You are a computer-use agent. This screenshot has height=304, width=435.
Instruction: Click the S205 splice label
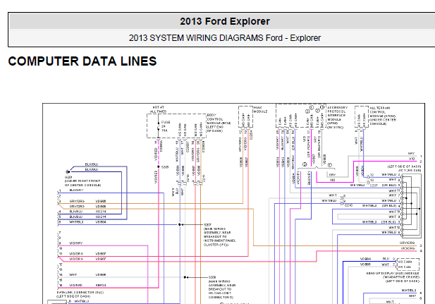[165, 167]
